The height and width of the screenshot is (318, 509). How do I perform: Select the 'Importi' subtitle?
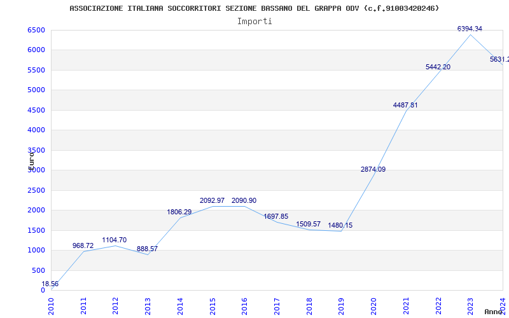(x=254, y=22)
